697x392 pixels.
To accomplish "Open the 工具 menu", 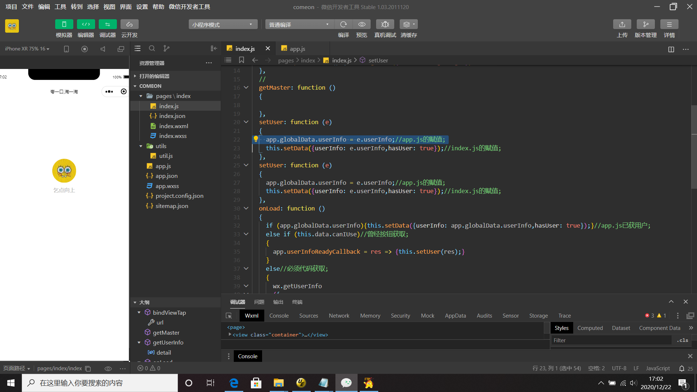I will coord(60,7).
